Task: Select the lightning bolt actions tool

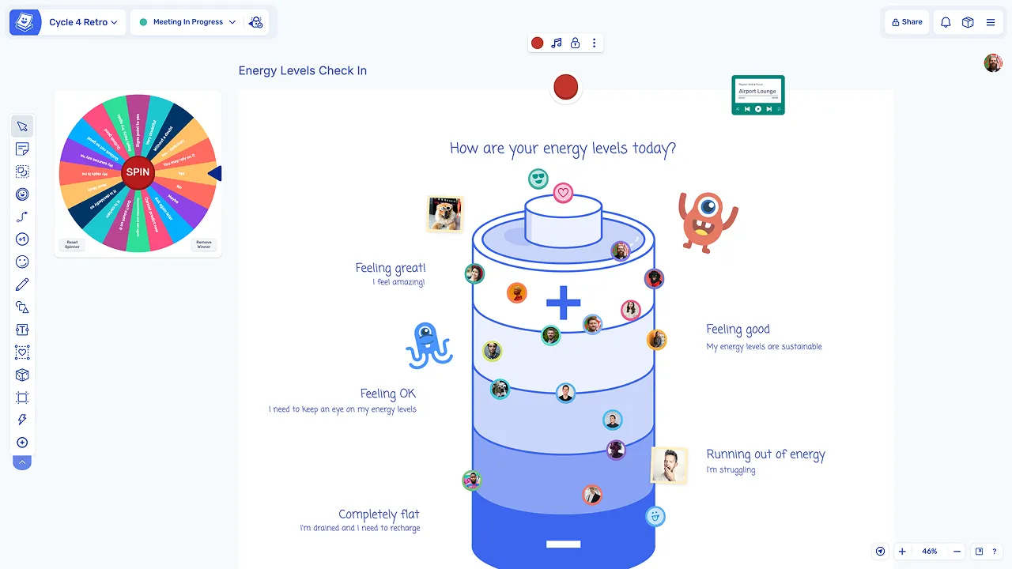Action: tap(22, 420)
